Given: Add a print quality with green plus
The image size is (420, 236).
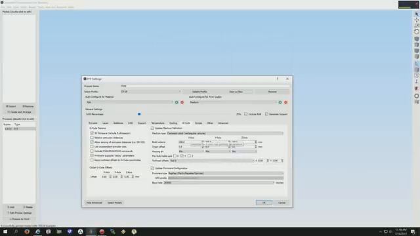Looking at the screenshot, I should tap(280, 102).
